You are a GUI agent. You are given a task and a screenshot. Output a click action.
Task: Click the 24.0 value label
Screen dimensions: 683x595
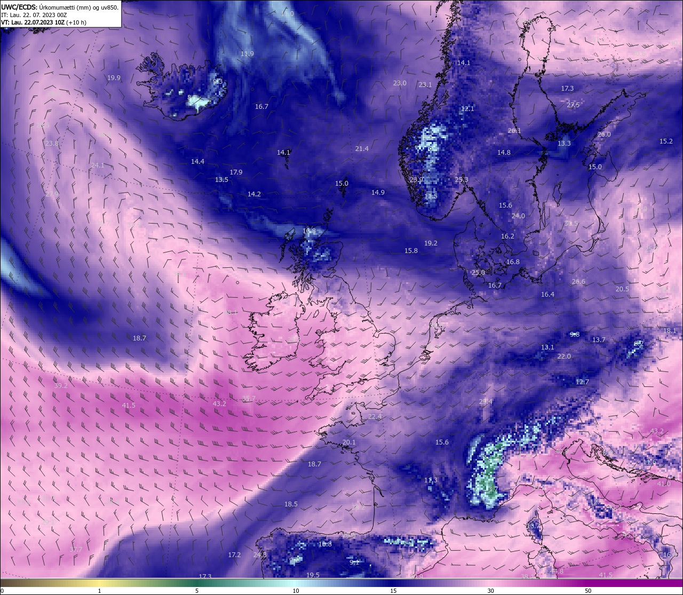(x=518, y=216)
